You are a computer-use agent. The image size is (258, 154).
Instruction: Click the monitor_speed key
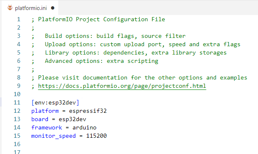pyautogui.click(x=54, y=136)
